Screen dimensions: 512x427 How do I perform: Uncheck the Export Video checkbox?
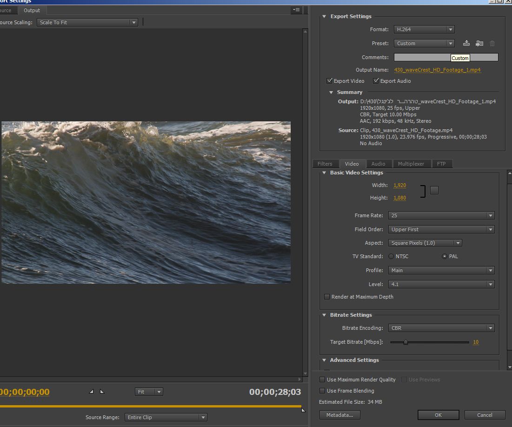point(330,81)
